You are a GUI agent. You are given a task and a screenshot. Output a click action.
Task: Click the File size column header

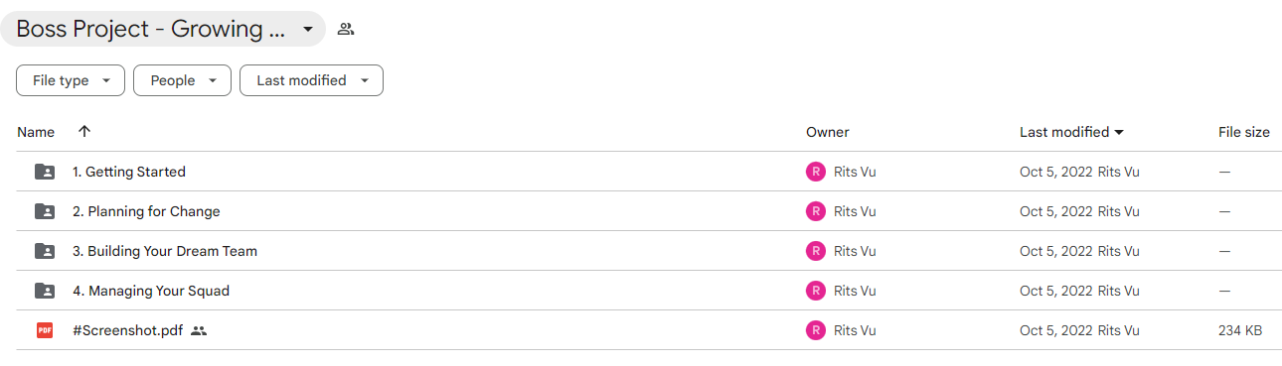point(1244,132)
